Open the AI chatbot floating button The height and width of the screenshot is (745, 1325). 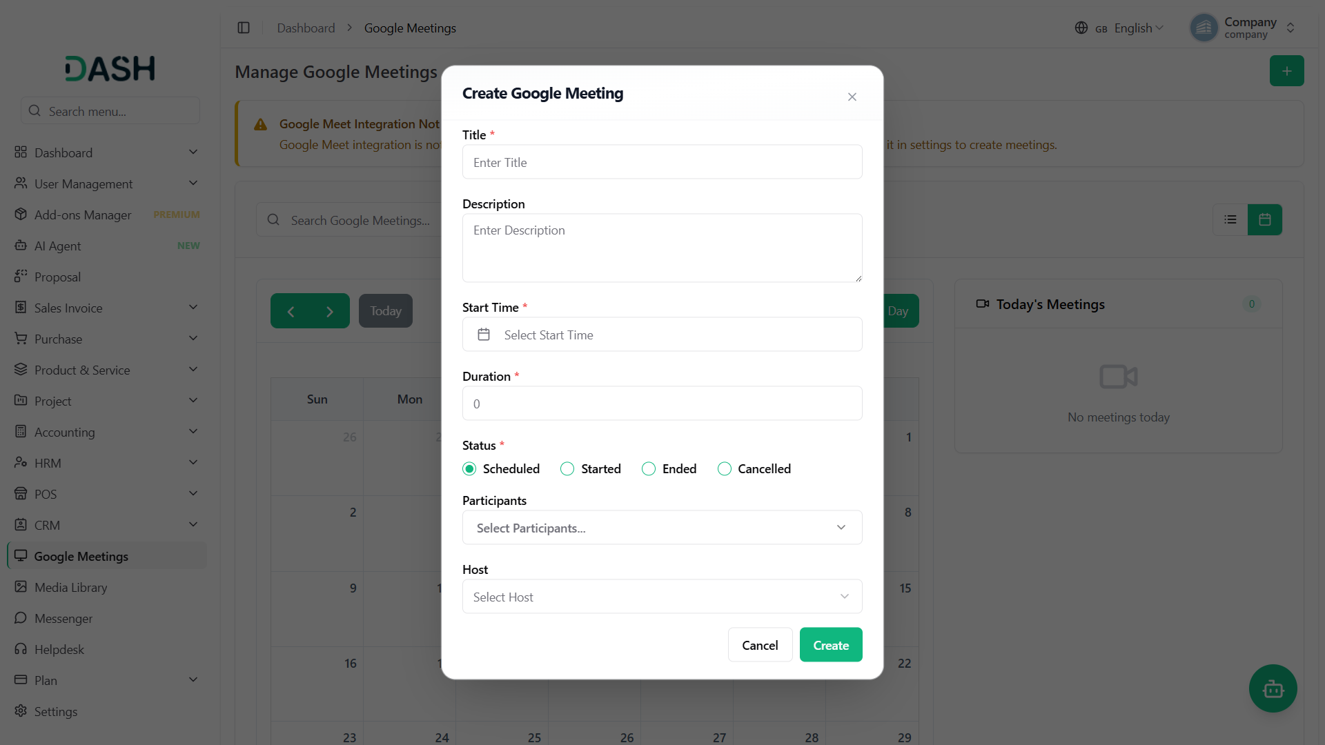(1273, 688)
